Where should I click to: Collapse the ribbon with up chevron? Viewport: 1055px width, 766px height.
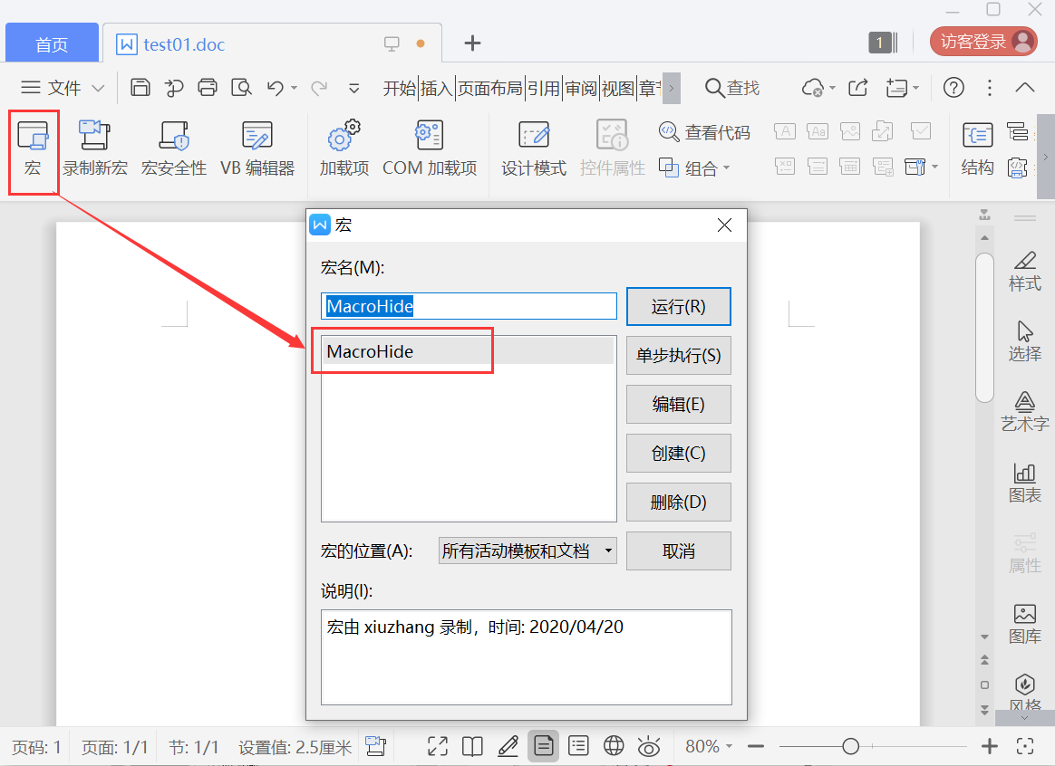[1025, 88]
